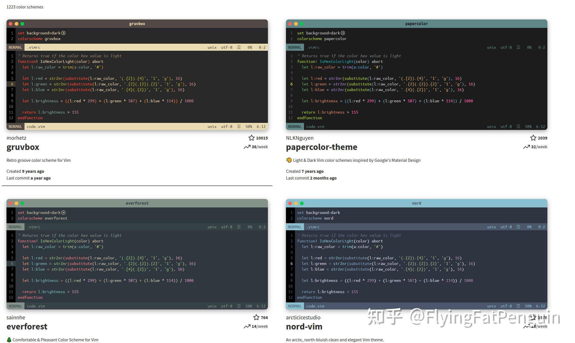Click the tree emoji next to everforest description
This screenshot has width=575, height=343.
pyautogui.click(x=9, y=340)
